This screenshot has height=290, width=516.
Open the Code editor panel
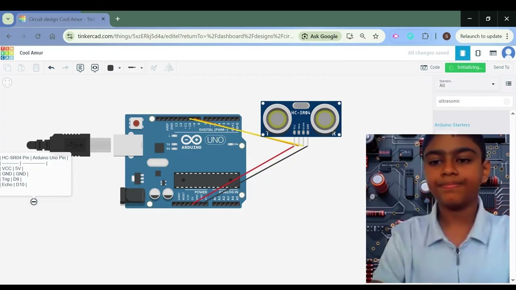coord(430,67)
